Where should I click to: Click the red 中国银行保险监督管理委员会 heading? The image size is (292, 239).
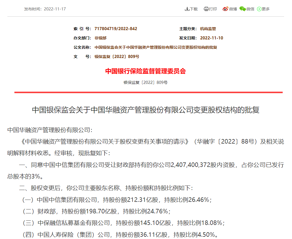pyautogui.click(x=146, y=71)
